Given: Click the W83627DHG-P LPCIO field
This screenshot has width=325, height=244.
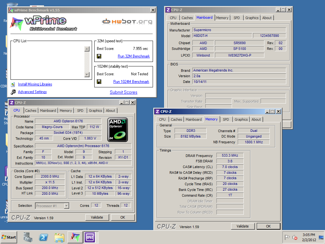Looking at the screenshot, I should 240,55.
